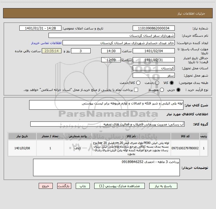216x209 pixels.
Task: Select the کالا radio button
Action: pyautogui.click(x=172, y=83)
